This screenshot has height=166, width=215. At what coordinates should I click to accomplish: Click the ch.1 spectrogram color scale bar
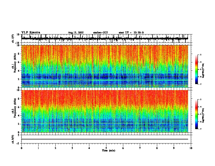(x=196, y=69)
